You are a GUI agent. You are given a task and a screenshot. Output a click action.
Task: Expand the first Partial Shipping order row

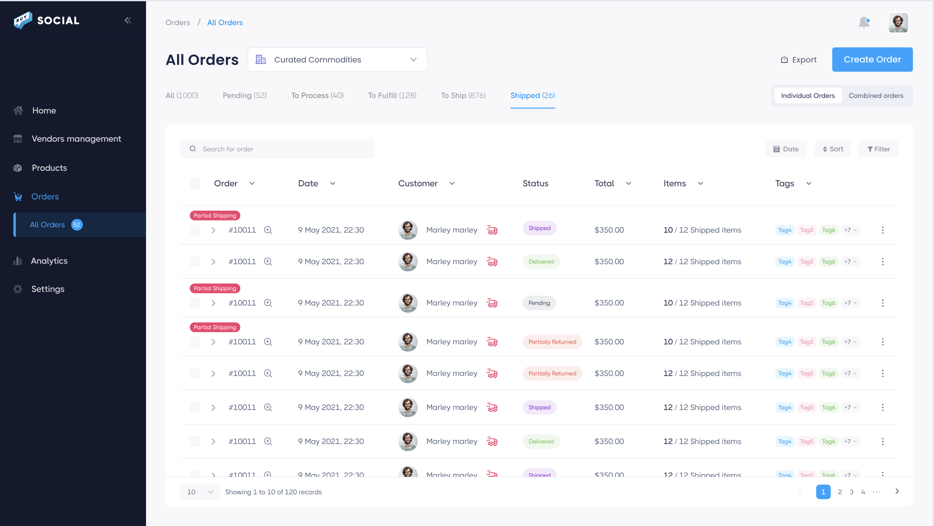(213, 230)
